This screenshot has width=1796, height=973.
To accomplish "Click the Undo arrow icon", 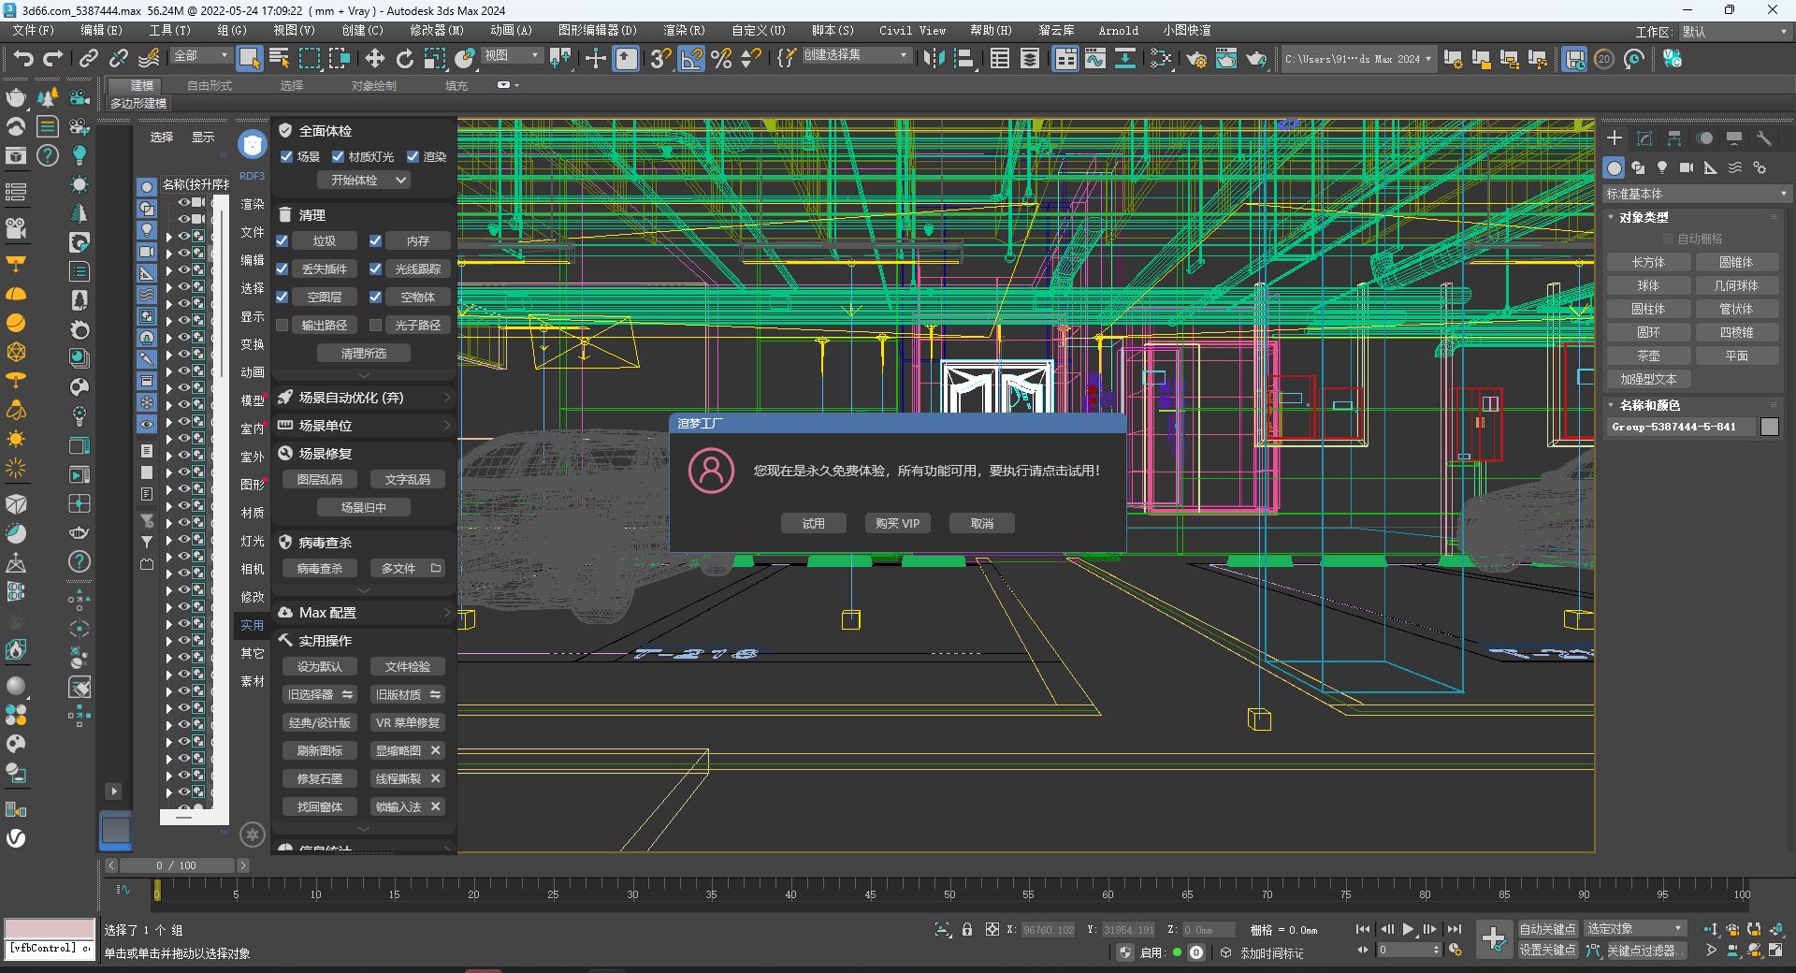I will click(23, 59).
